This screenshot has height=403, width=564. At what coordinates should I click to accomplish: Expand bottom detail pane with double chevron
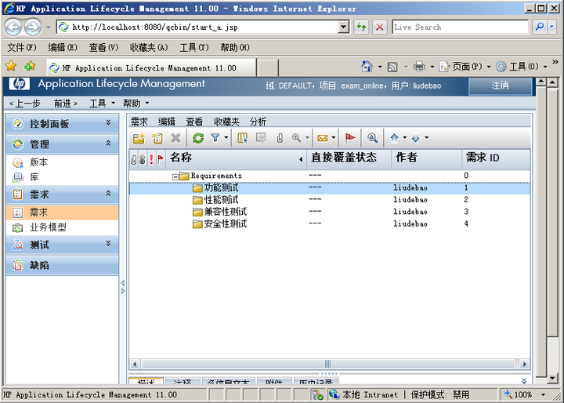524,381
